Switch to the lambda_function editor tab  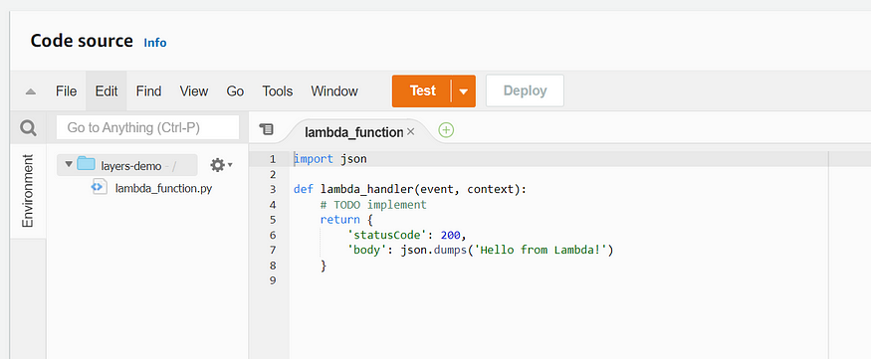pyautogui.click(x=353, y=132)
